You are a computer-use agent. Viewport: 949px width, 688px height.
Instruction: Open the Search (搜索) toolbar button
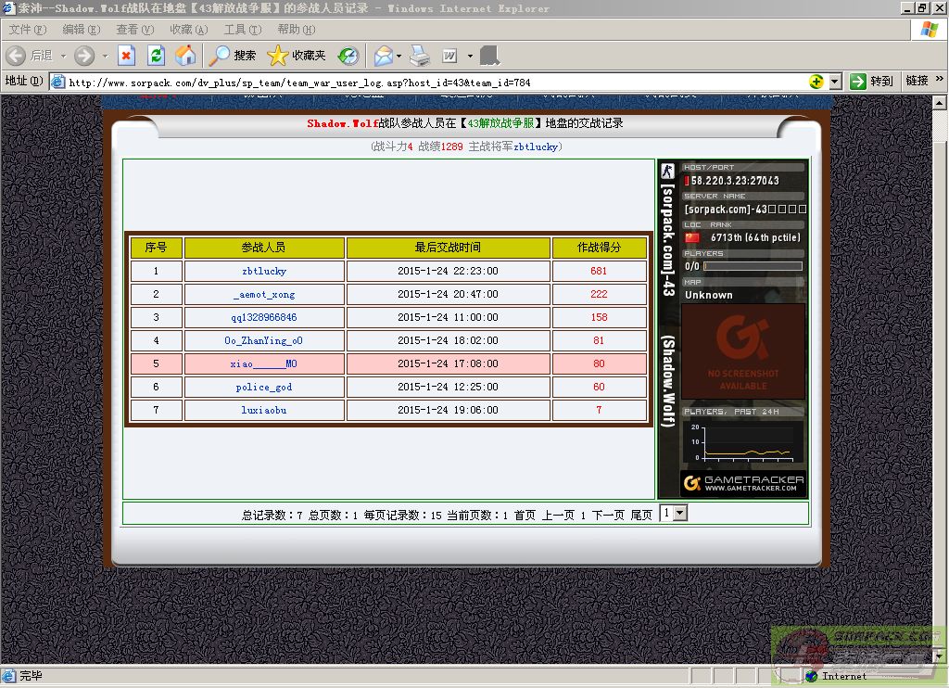coord(233,56)
